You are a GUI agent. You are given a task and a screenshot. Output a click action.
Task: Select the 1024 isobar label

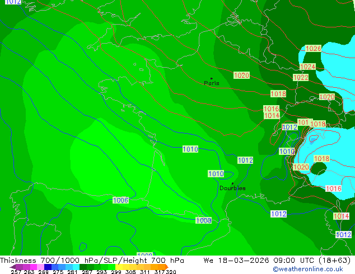pyautogui.click(x=307, y=67)
